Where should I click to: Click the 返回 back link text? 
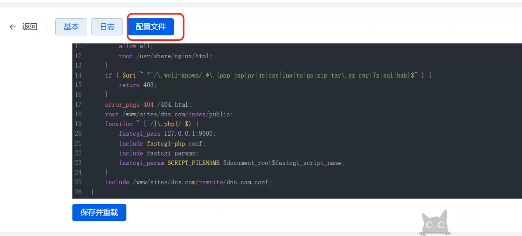point(30,27)
